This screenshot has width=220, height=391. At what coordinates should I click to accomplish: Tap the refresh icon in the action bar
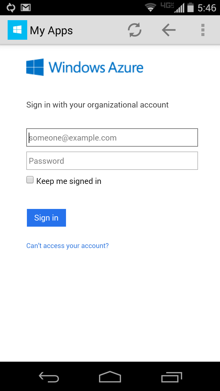[x=134, y=30]
